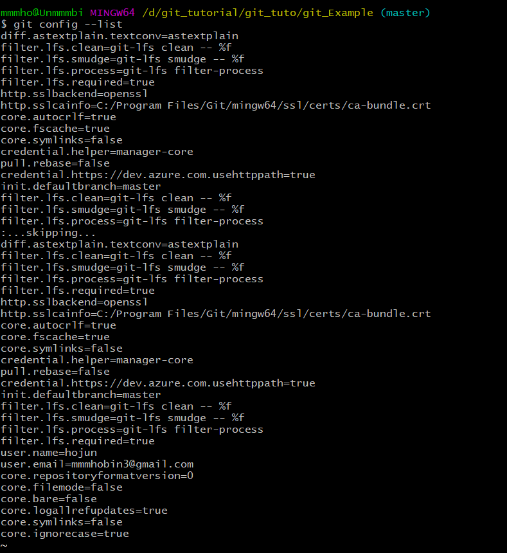This screenshot has height=553, width=507.
Task: Click init.defaultbranch=master line nearest user.name
Action: (81, 395)
